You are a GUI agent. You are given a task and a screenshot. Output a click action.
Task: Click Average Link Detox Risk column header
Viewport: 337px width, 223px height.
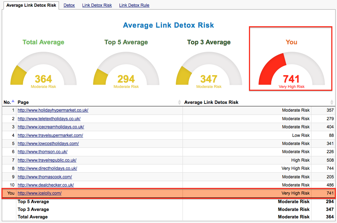point(211,102)
